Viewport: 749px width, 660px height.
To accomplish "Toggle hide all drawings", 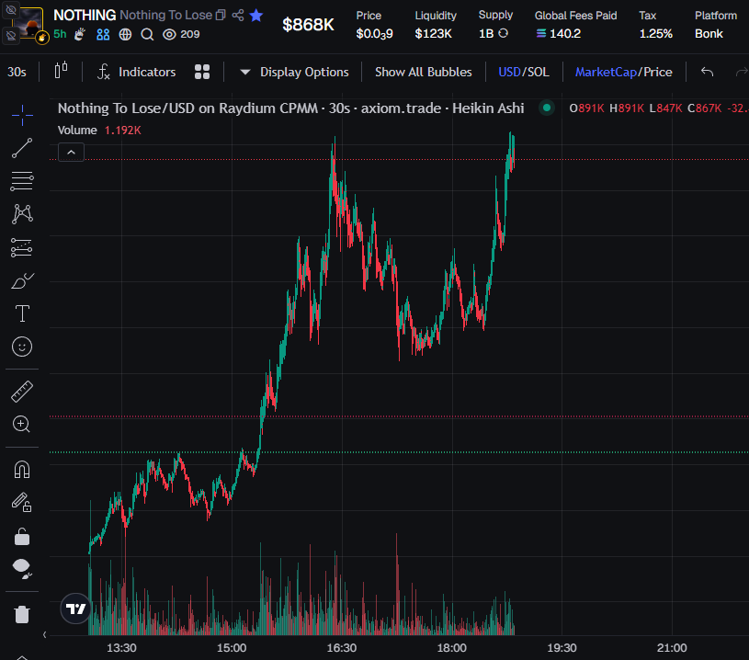I will 22,569.
